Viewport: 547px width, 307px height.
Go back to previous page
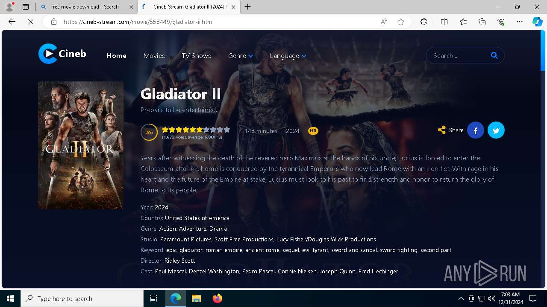(12, 22)
